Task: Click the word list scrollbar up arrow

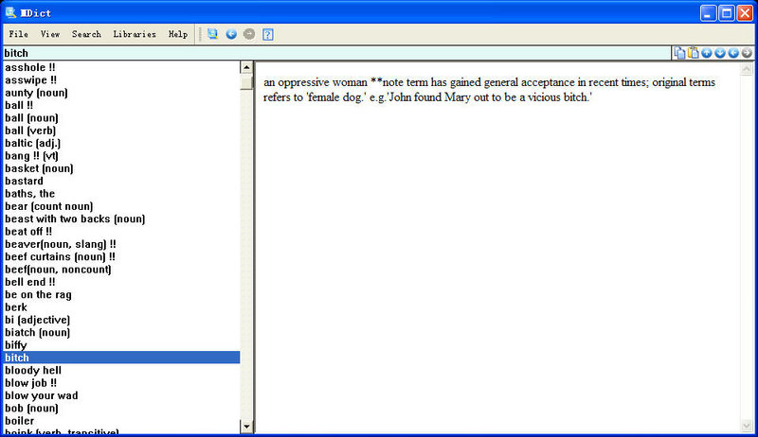Action: (247, 68)
